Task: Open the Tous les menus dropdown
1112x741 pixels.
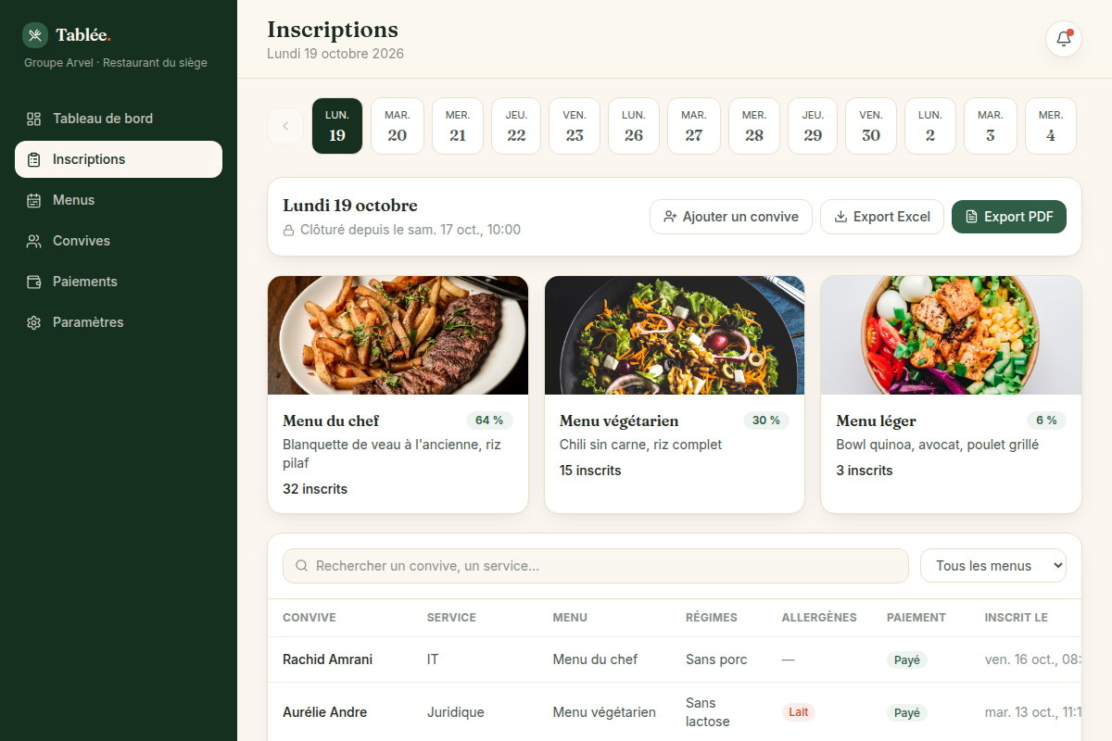Action: pyautogui.click(x=993, y=566)
